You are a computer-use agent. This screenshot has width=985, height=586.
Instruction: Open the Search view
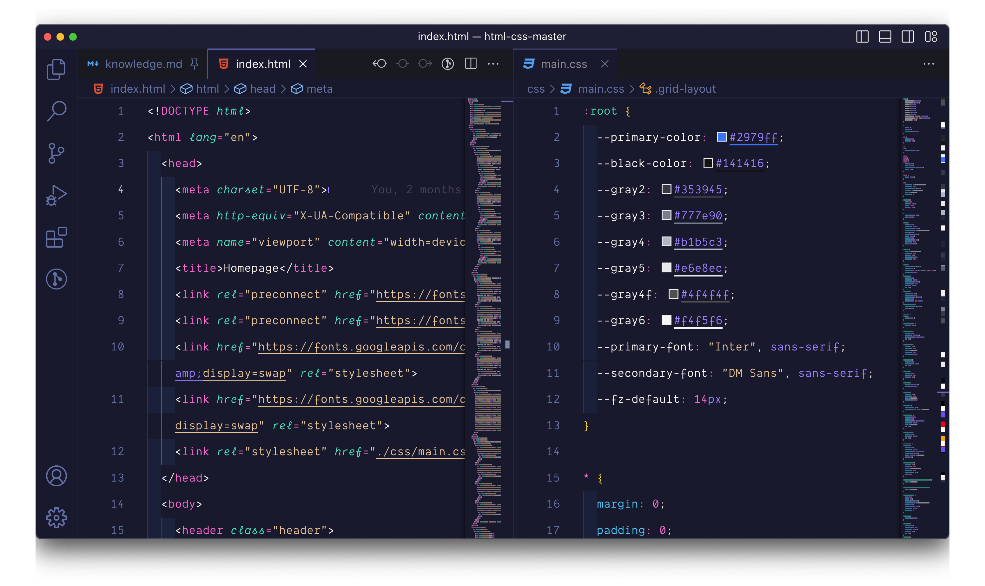[56, 110]
